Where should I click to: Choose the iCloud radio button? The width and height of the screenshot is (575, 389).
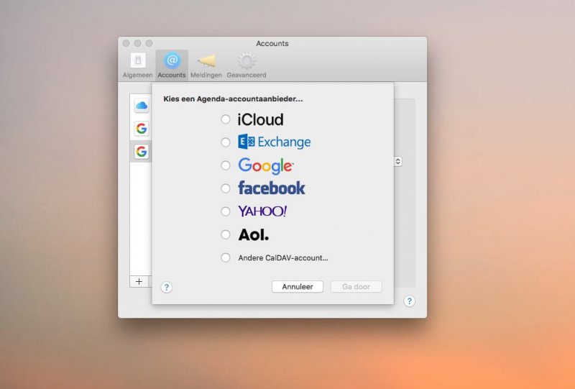click(x=226, y=119)
